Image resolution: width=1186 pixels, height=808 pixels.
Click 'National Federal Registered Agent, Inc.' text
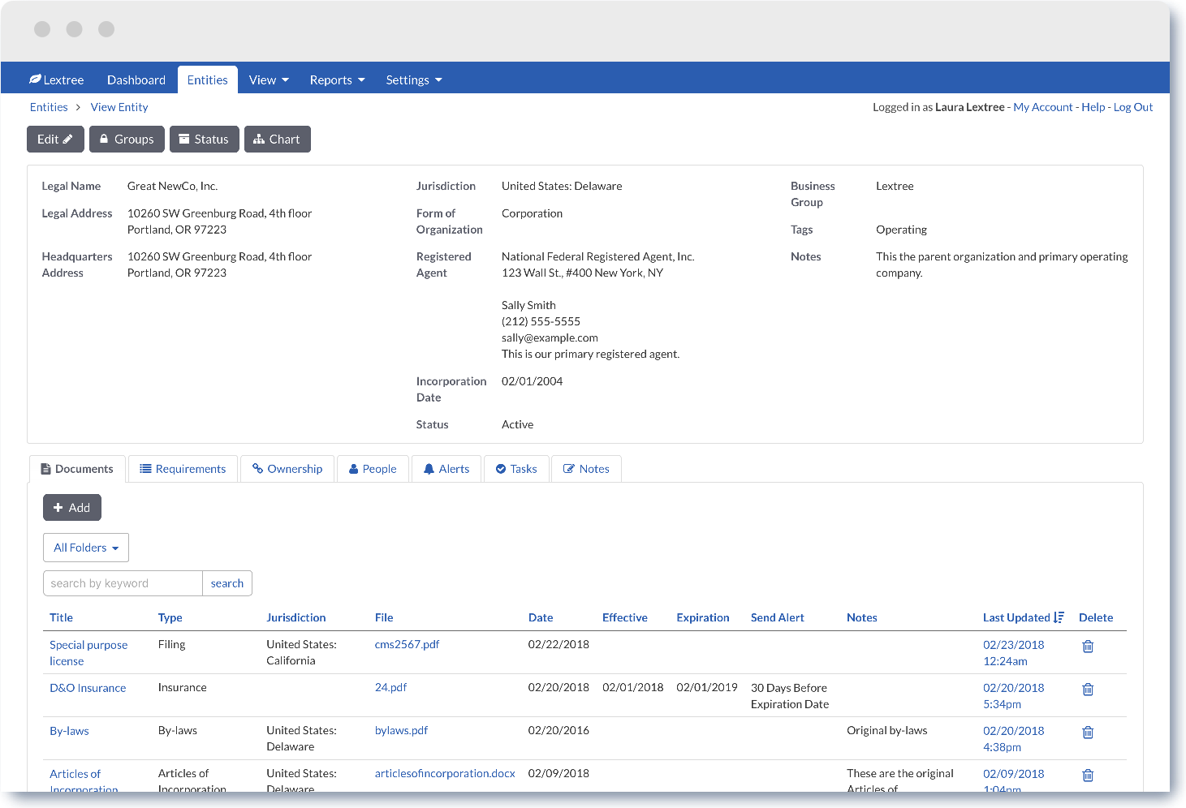click(x=598, y=256)
